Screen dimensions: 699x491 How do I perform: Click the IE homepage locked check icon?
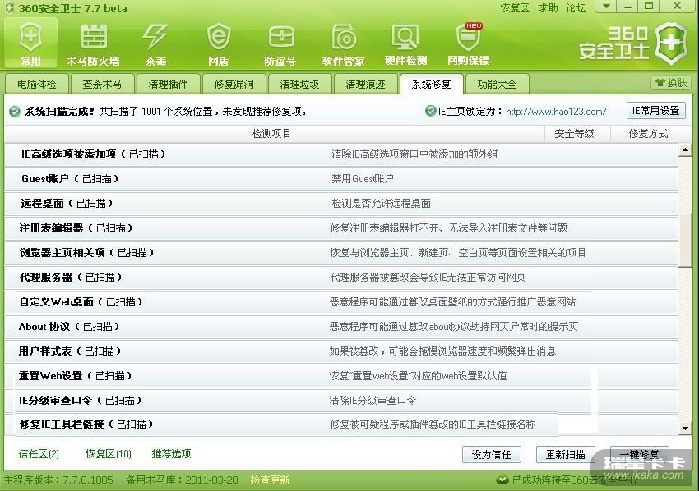pyautogui.click(x=430, y=111)
